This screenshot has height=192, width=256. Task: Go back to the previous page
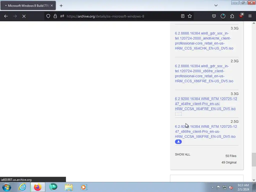(6, 16)
